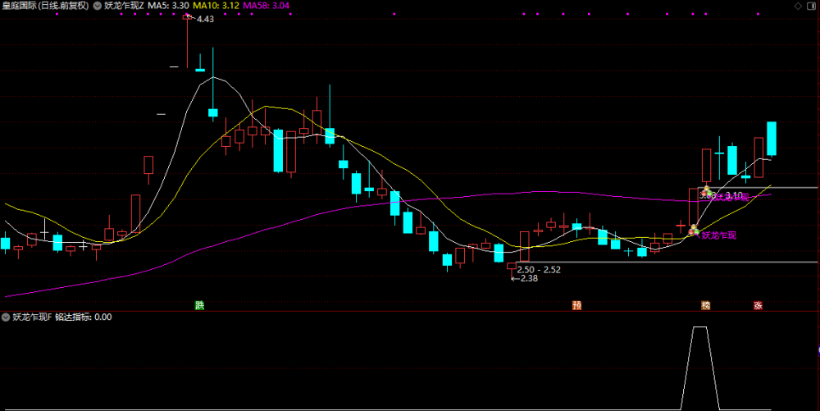Click the last cyan candlestick on right

pos(772,139)
